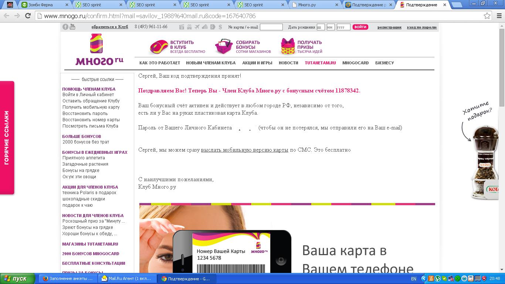Reload the page with the refresh icon
Screen dimensions: 505x284
pos(28,16)
